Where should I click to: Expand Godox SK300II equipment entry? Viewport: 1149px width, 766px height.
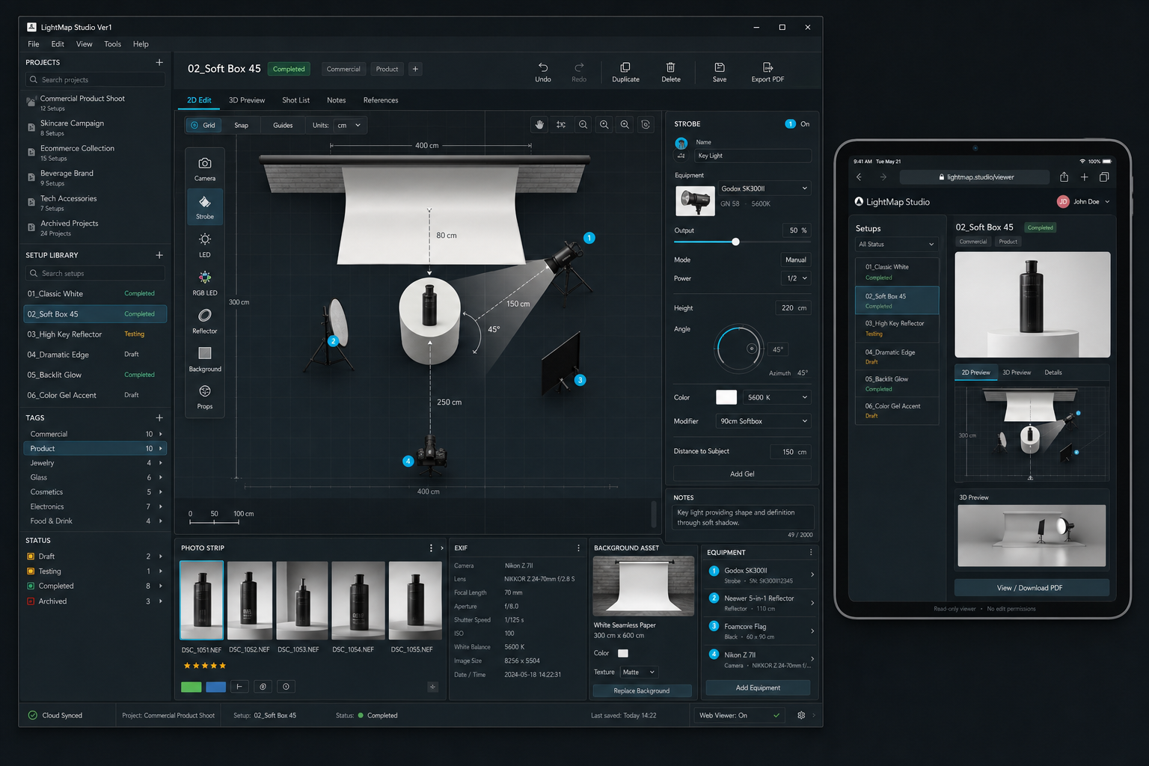coord(812,574)
